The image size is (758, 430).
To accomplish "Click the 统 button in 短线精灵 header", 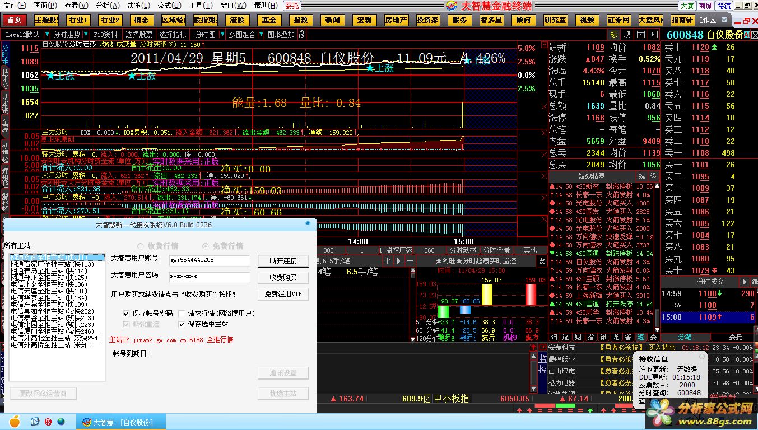I will tap(642, 176).
